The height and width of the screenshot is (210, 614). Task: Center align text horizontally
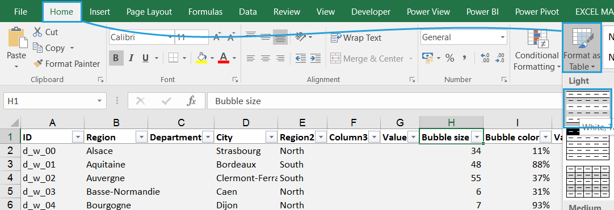point(266,58)
